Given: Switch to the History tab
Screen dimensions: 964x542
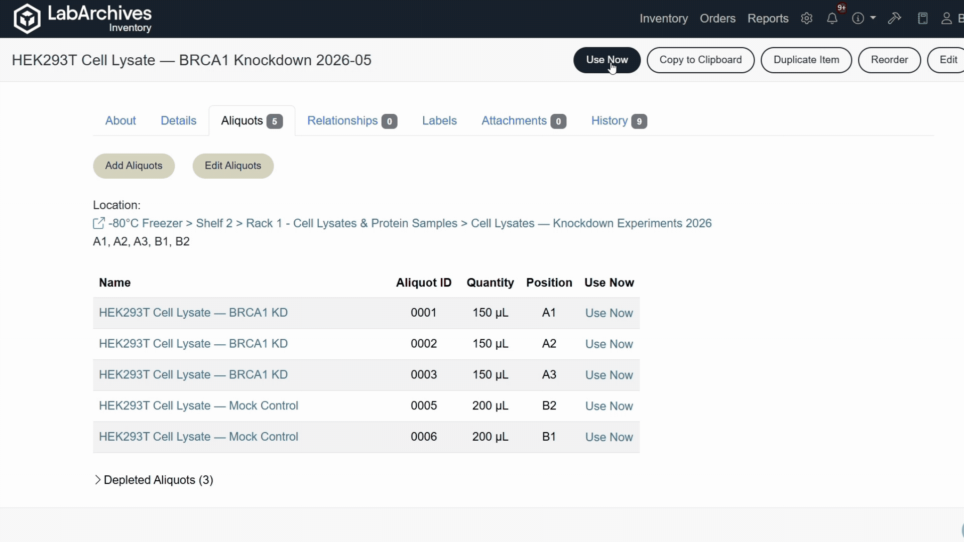Looking at the screenshot, I should pos(619,121).
